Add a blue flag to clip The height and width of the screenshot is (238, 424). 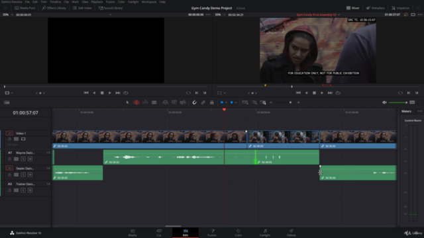click(x=222, y=102)
